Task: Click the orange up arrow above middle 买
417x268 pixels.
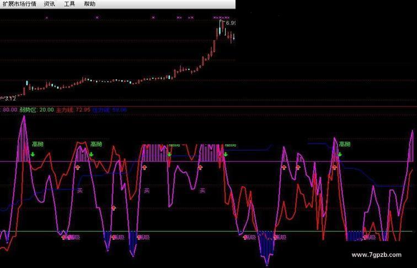Action: coord(145,167)
